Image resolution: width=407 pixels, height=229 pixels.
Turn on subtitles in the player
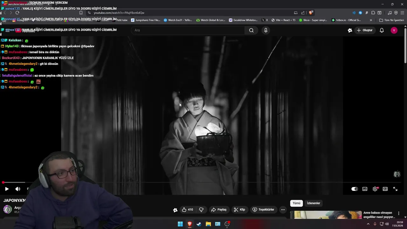365,189
